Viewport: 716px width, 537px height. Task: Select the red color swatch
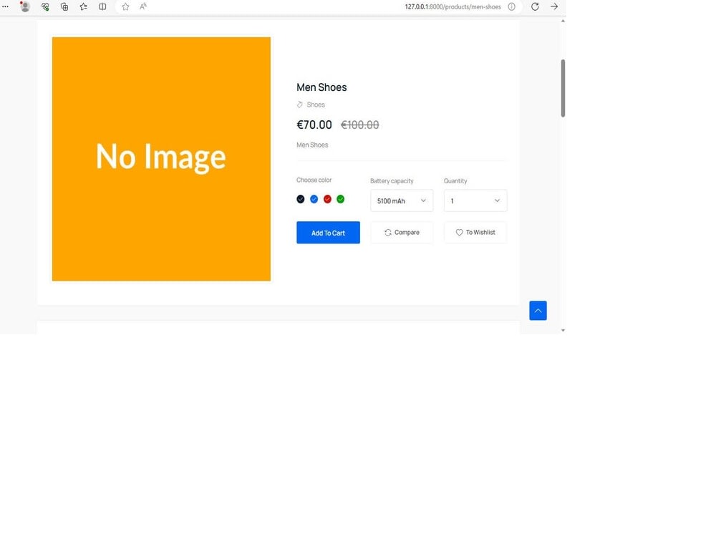[327, 199]
